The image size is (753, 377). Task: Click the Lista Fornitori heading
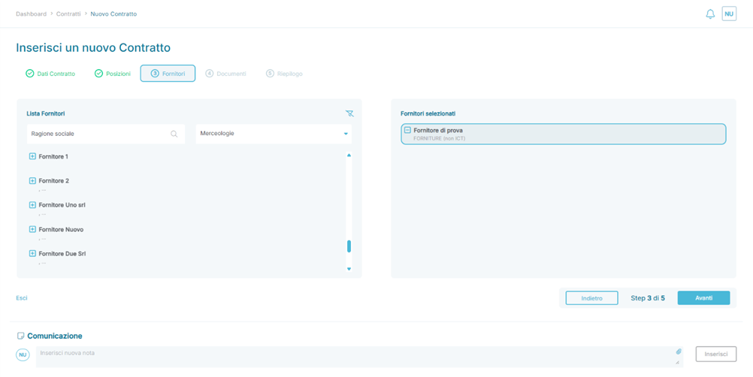pyautogui.click(x=46, y=113)
